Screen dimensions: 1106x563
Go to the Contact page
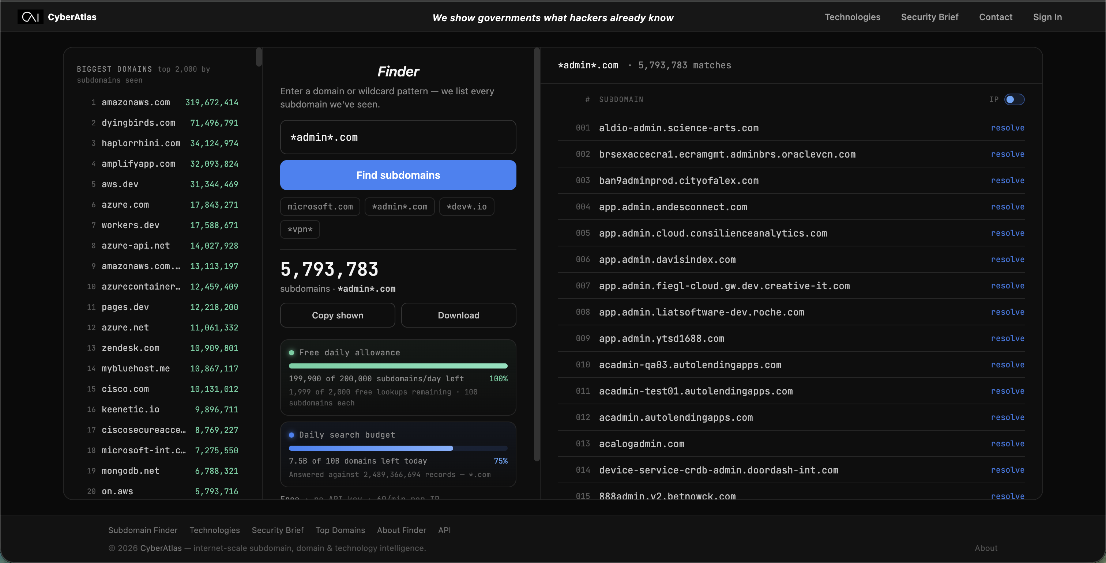click(996, 17)
